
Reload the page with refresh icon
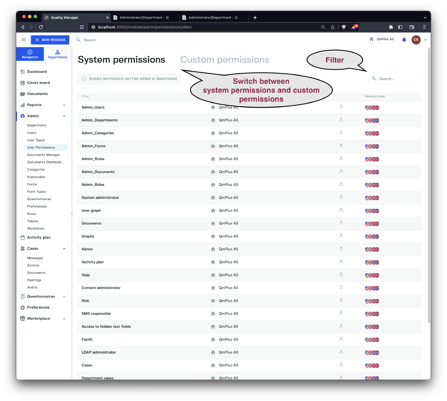(x=41, y=27)
